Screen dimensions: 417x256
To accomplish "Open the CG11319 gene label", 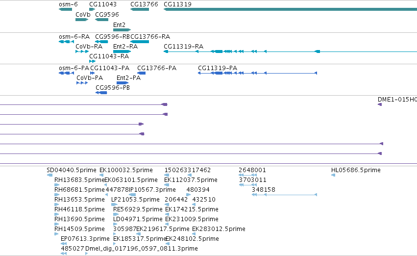I will [178, 4].
